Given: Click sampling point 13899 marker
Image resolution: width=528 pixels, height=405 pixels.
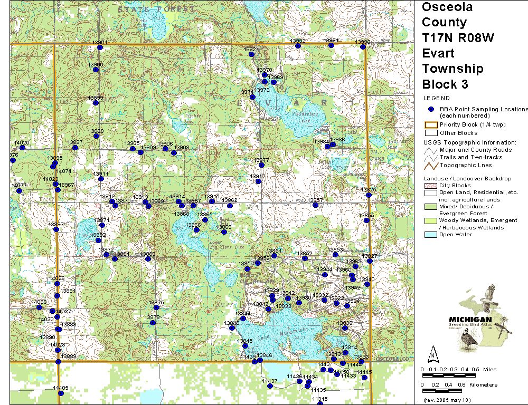Looking at the screenshot, I should 96,102.
